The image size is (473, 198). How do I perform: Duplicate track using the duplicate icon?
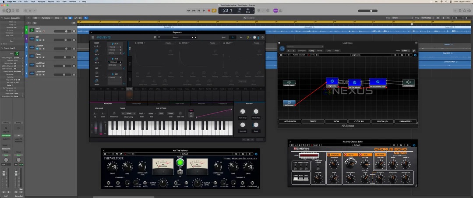point(35,23)
